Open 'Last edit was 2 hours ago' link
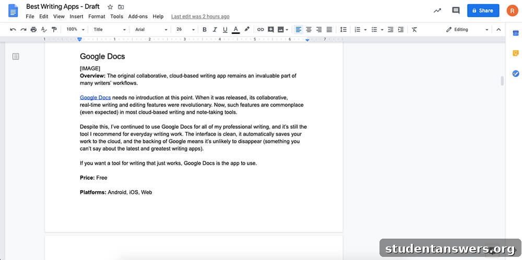 pyautogui.click(x=200, y=16)
